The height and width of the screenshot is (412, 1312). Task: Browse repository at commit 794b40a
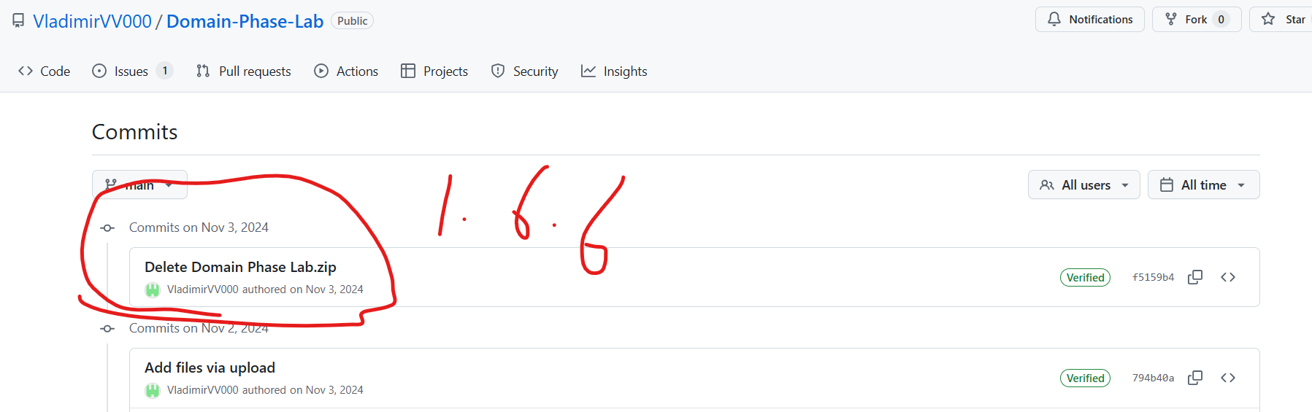pyautogui.click(x=1228, y=378)
